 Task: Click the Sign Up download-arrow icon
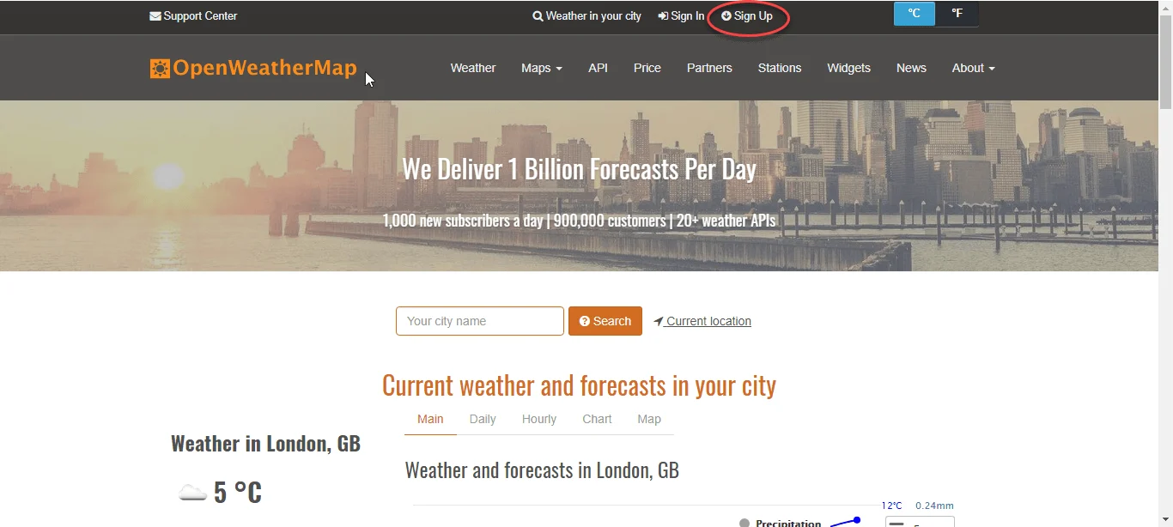[726, 16]
